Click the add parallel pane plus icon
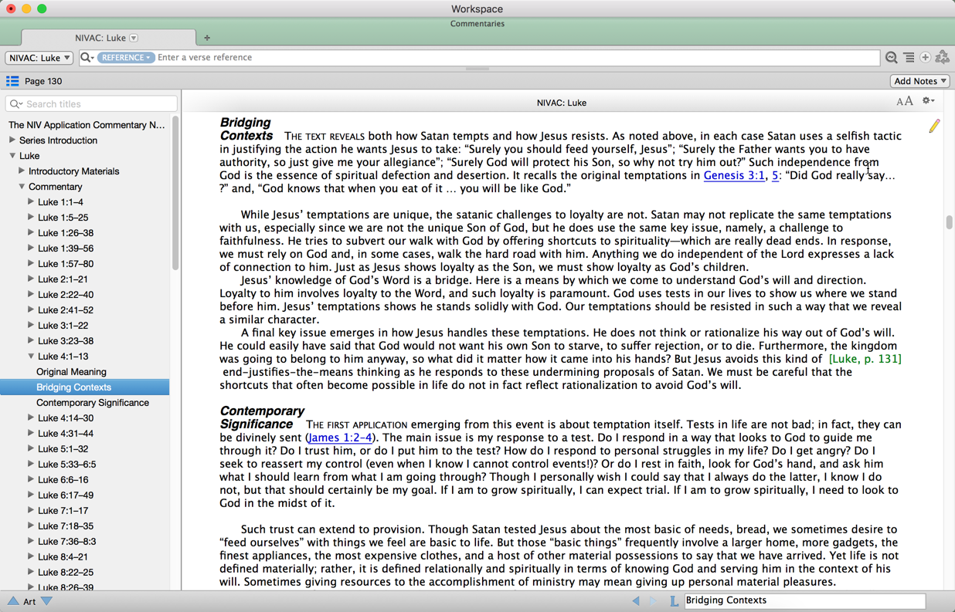Viewport: 955px width, 612px height. pyautogui.click(x=925, y=58)
